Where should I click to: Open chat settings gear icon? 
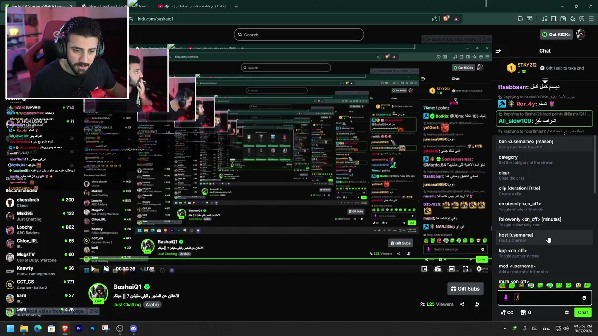567,313
